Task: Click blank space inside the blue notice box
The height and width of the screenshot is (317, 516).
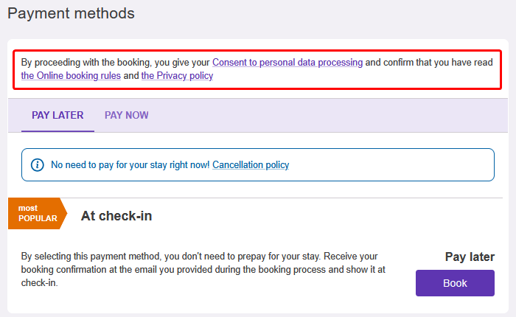Action: coord(391,164)
